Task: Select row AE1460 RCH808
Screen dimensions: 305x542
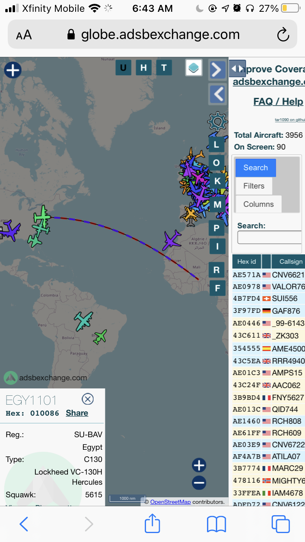Action: pos(268,421)
